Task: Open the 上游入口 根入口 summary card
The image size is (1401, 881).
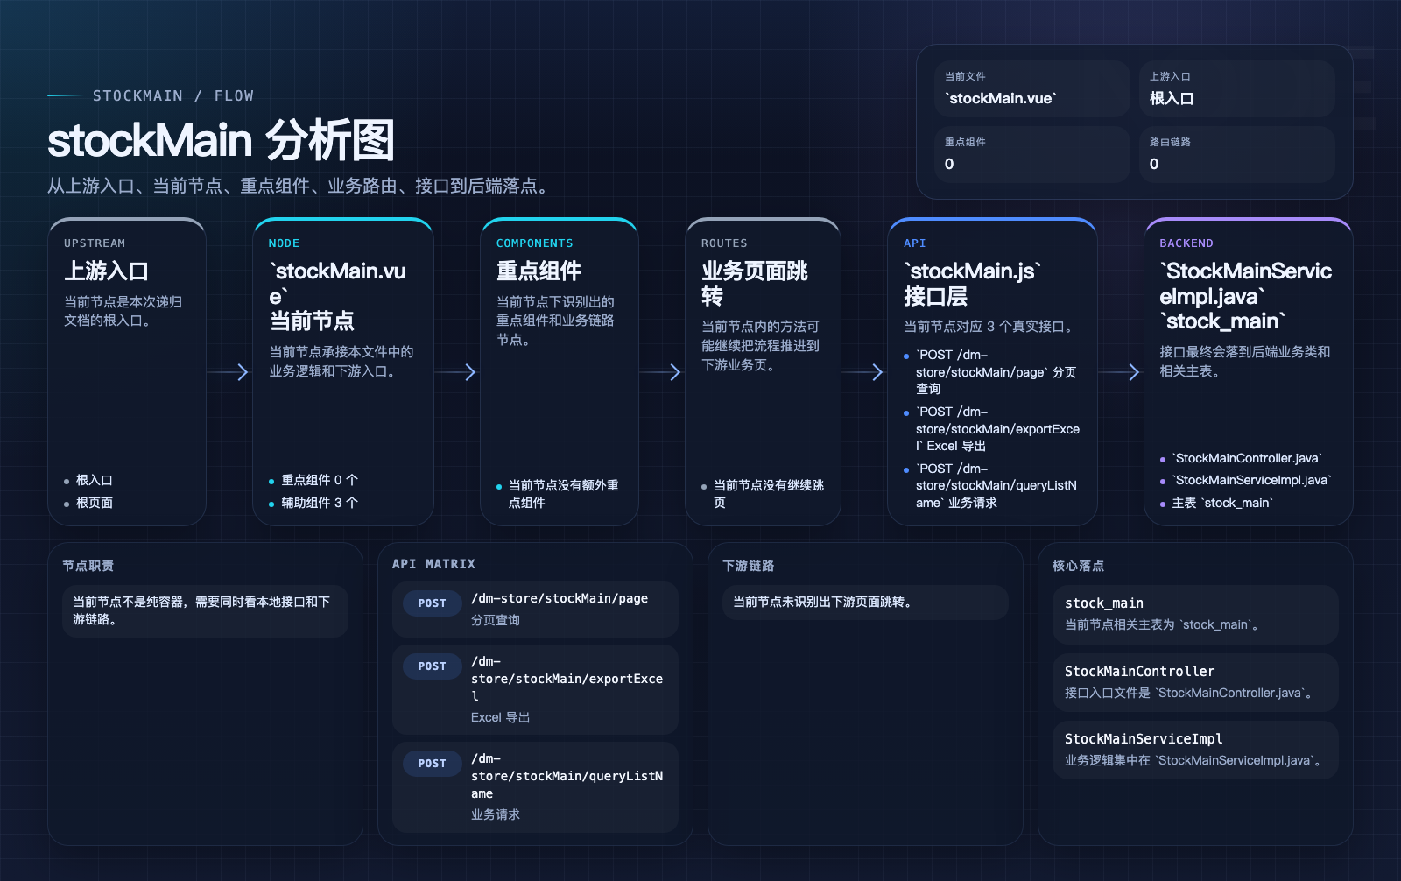Action: click(1236, 88)
